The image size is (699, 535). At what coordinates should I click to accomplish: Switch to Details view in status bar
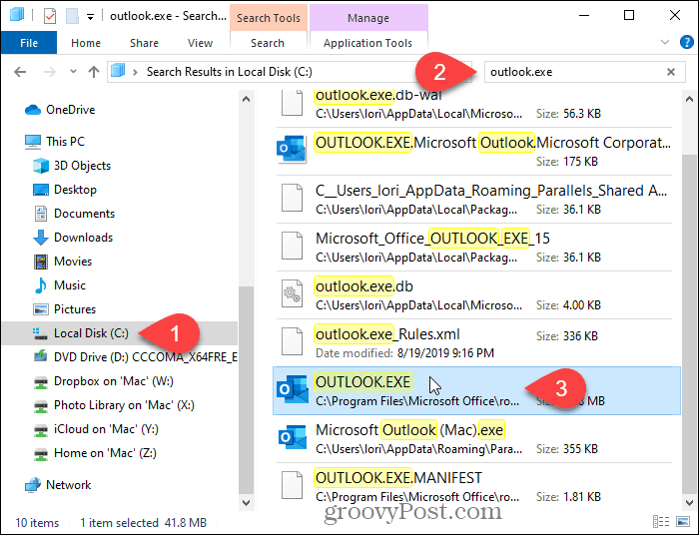(x=661, y=522)
